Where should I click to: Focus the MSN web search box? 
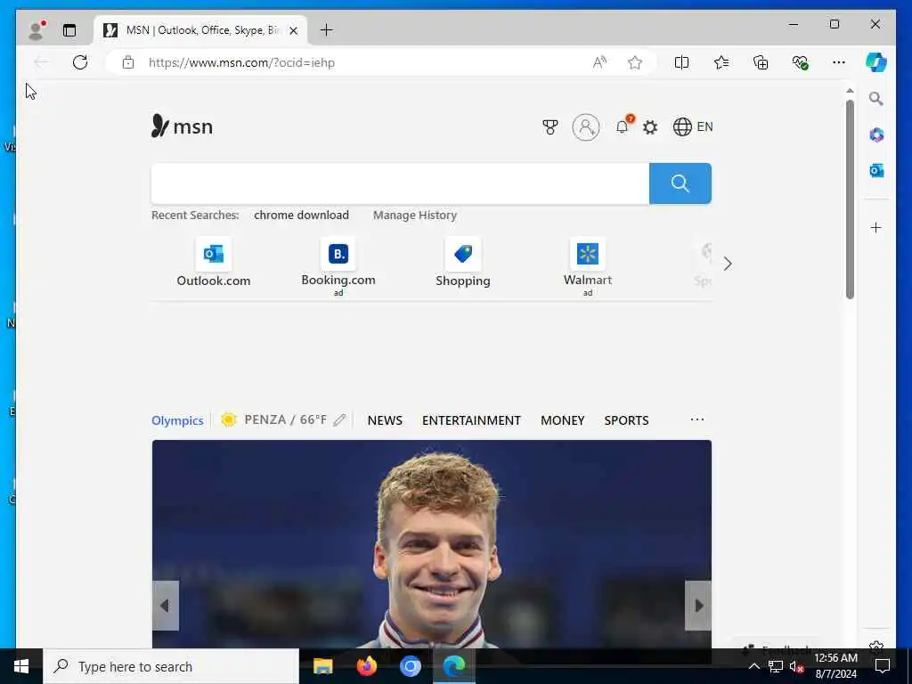[x=400, y=183]
